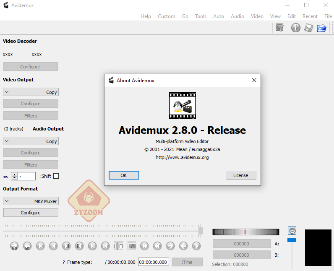Open the video Information icon
Screen dimensions: 334x271
(296, 28)
